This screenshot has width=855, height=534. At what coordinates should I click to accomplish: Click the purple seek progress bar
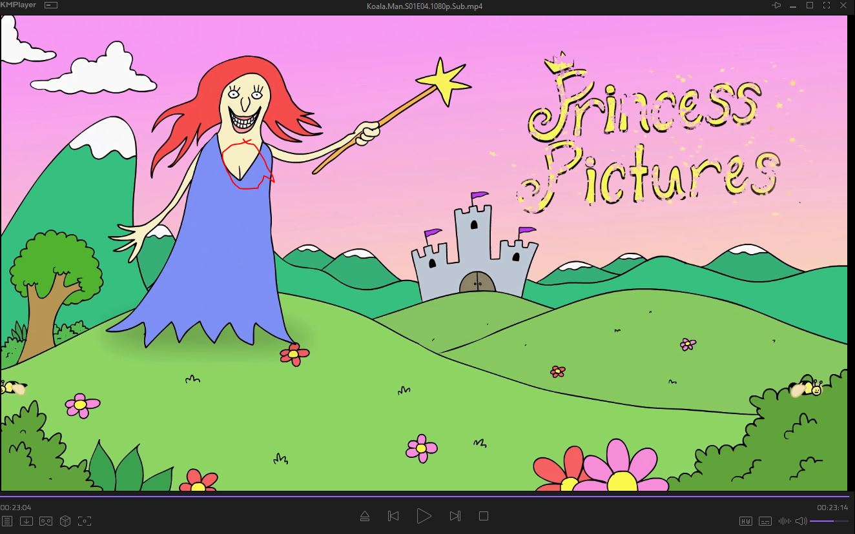(426, 496)
